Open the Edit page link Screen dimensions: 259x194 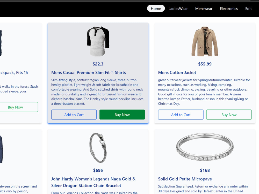pos(248,9)
